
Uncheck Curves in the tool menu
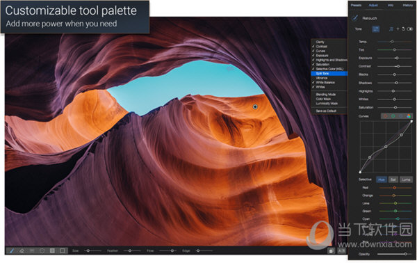coord(329,51)
